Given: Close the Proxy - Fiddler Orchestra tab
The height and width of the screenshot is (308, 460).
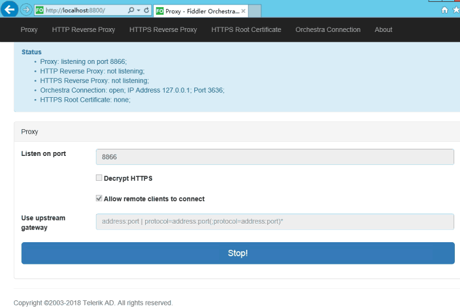Looking at the screenshot, I should 243,11.
